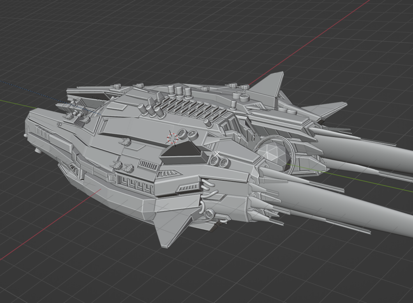The height and width of the screenshot is (303, 413).
Task: Click the red-white 3D cursor on the hull
Action: 173,139
